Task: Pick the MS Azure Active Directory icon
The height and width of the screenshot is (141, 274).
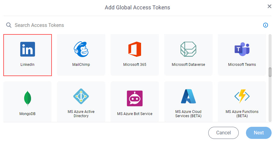Action: (81, 96)
